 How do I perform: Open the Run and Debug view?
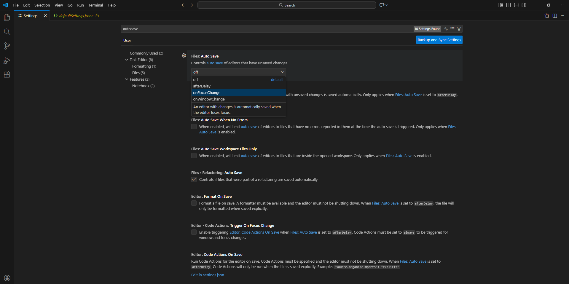(7, 60)
